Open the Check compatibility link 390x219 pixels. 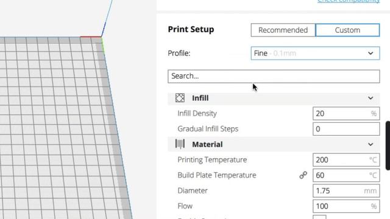[x=349, y=1]
